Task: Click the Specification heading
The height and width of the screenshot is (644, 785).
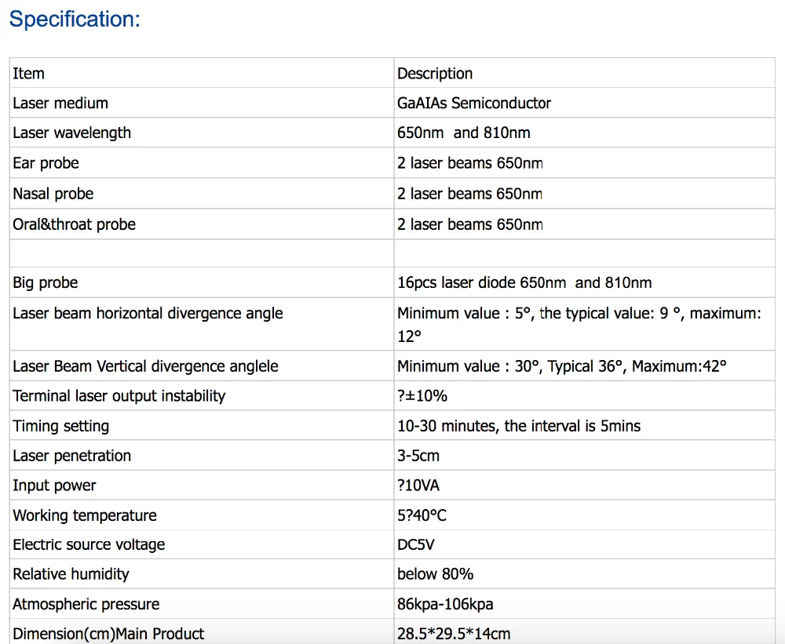Action: pos(75,19)
